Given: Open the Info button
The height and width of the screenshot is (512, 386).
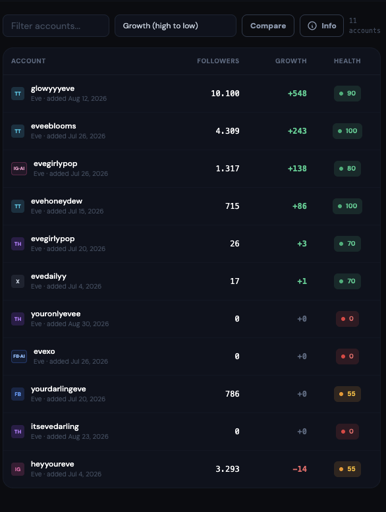Looking at the screenshot, I should click(321, 26).
